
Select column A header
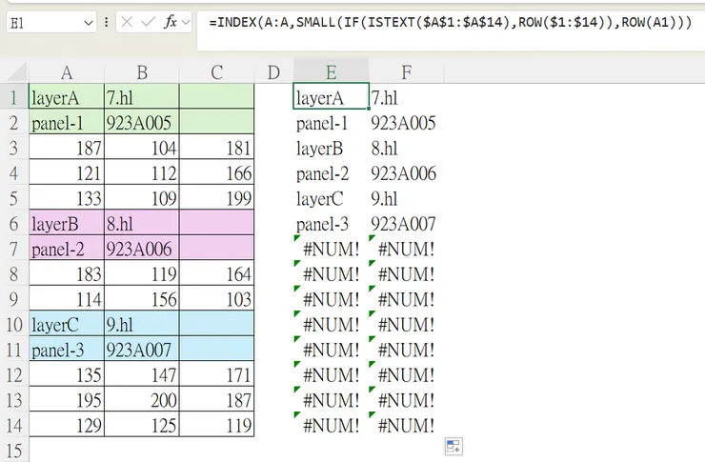pos(67,72)
